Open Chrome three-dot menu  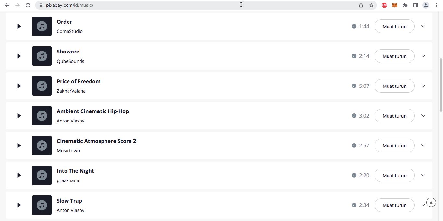436,5
